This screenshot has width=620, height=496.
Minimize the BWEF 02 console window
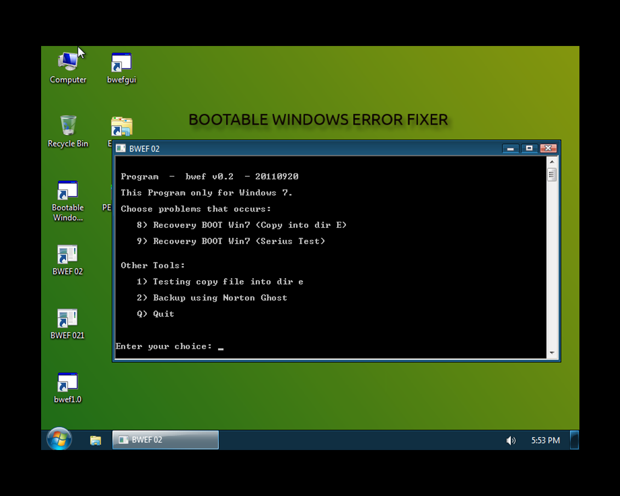coord(510,148)
